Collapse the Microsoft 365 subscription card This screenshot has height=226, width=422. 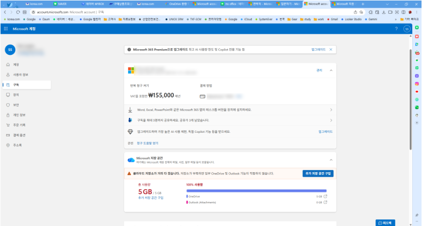[x=331, y=70]
